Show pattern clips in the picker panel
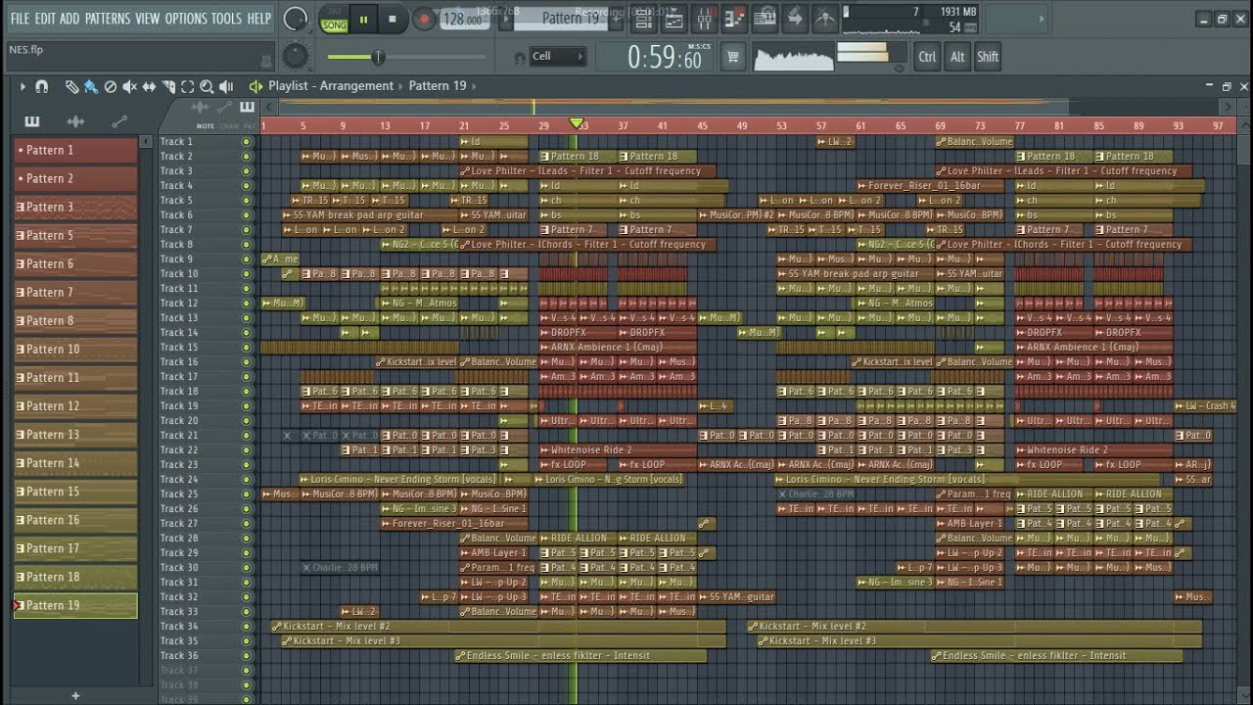 point(32,121)
